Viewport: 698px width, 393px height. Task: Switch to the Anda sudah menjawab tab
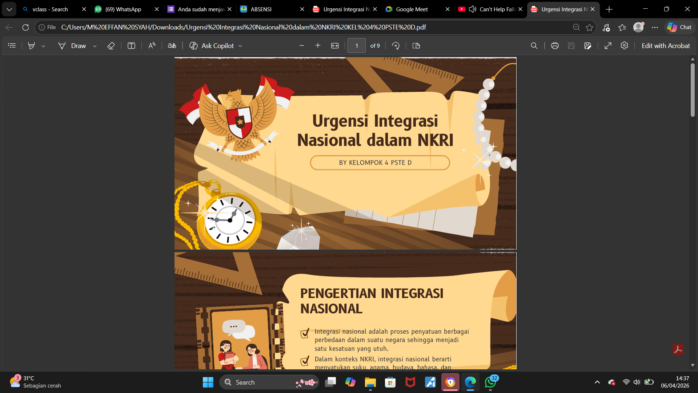pos(199,9)
